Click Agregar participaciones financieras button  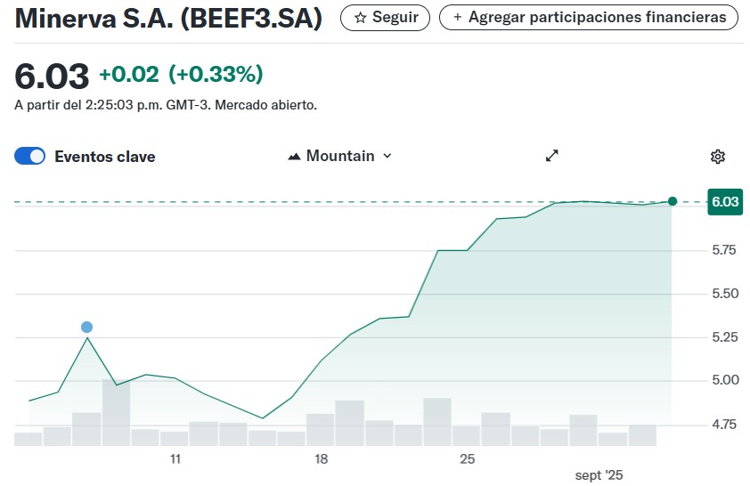pyautogui.click(x=588, y=18)
